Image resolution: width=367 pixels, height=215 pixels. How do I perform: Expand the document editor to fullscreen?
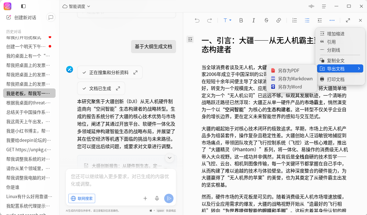pyautogui.click(x=348, y=20)
